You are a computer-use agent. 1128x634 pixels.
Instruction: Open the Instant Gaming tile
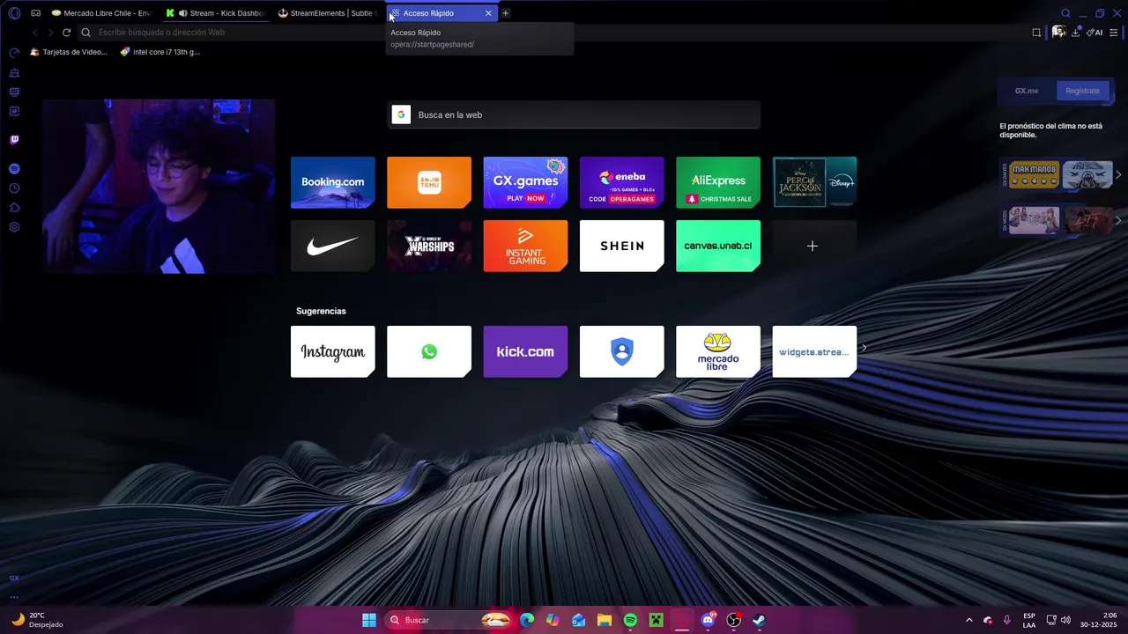coord(525,246)
